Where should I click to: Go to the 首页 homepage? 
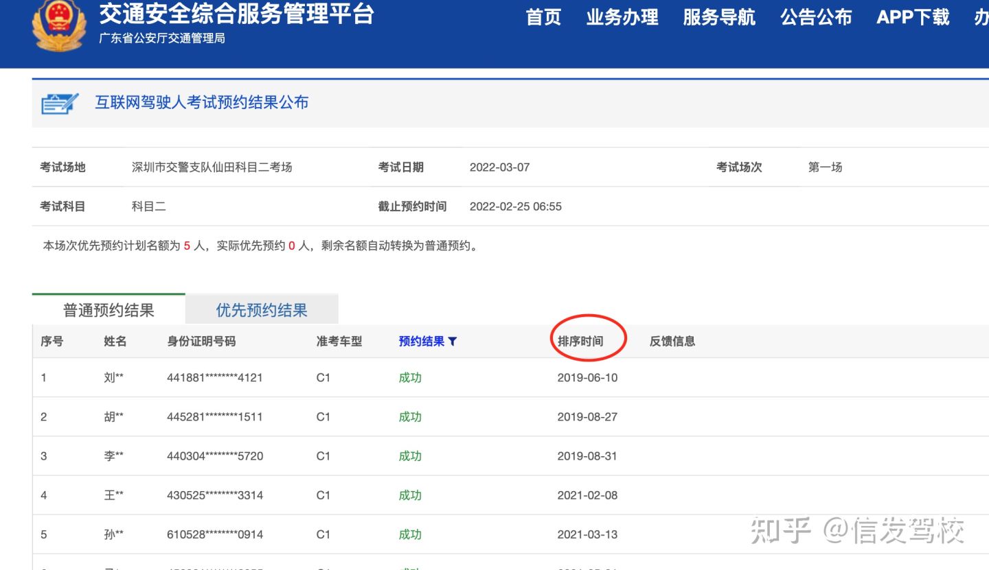543,19
